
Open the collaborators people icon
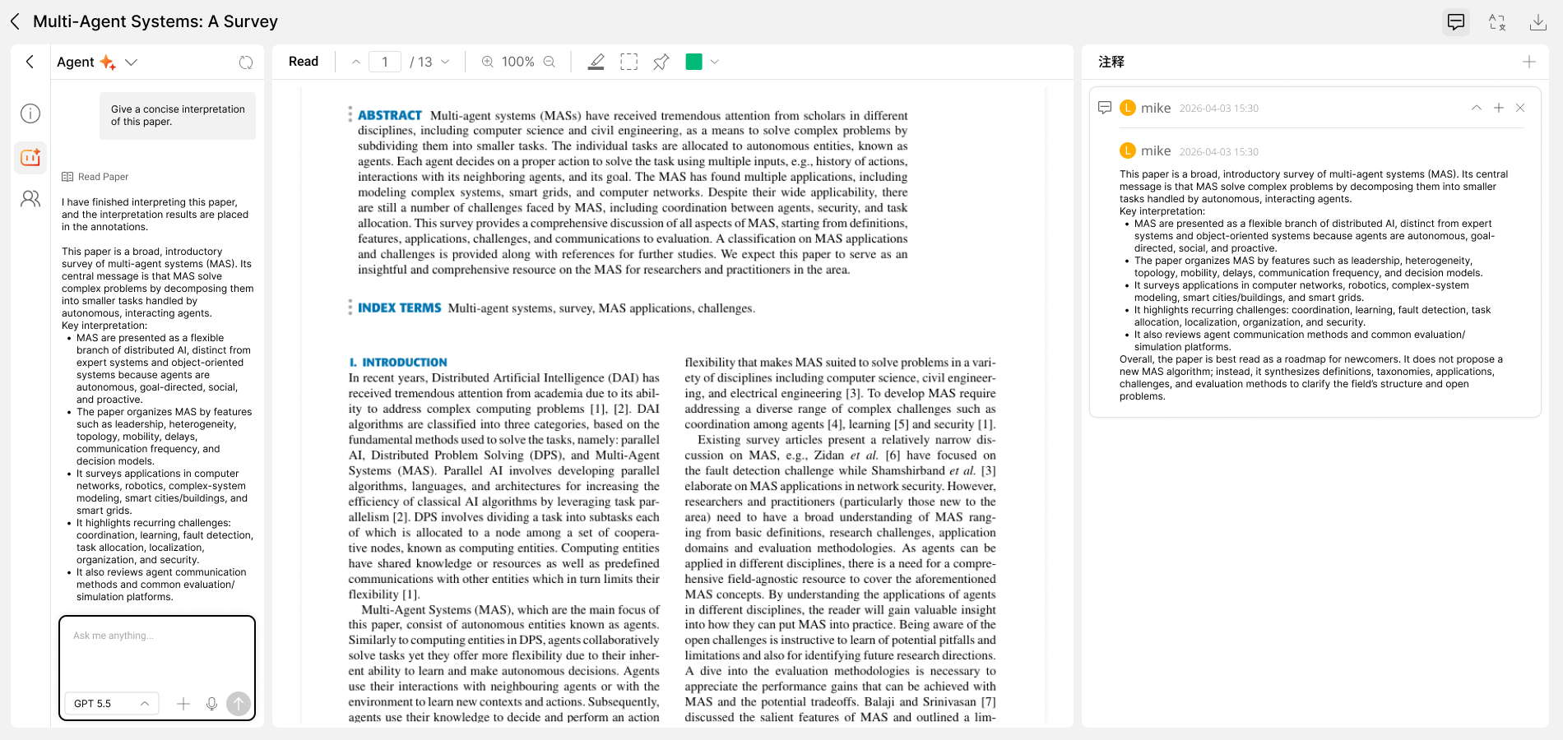pos(30,199)
